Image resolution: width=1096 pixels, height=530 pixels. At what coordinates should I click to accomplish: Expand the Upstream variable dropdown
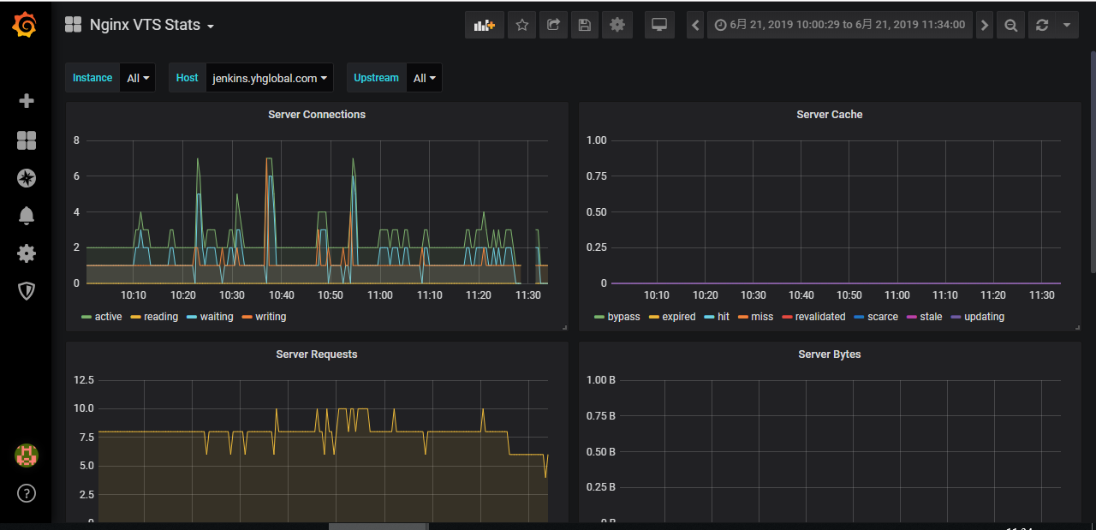425,78
